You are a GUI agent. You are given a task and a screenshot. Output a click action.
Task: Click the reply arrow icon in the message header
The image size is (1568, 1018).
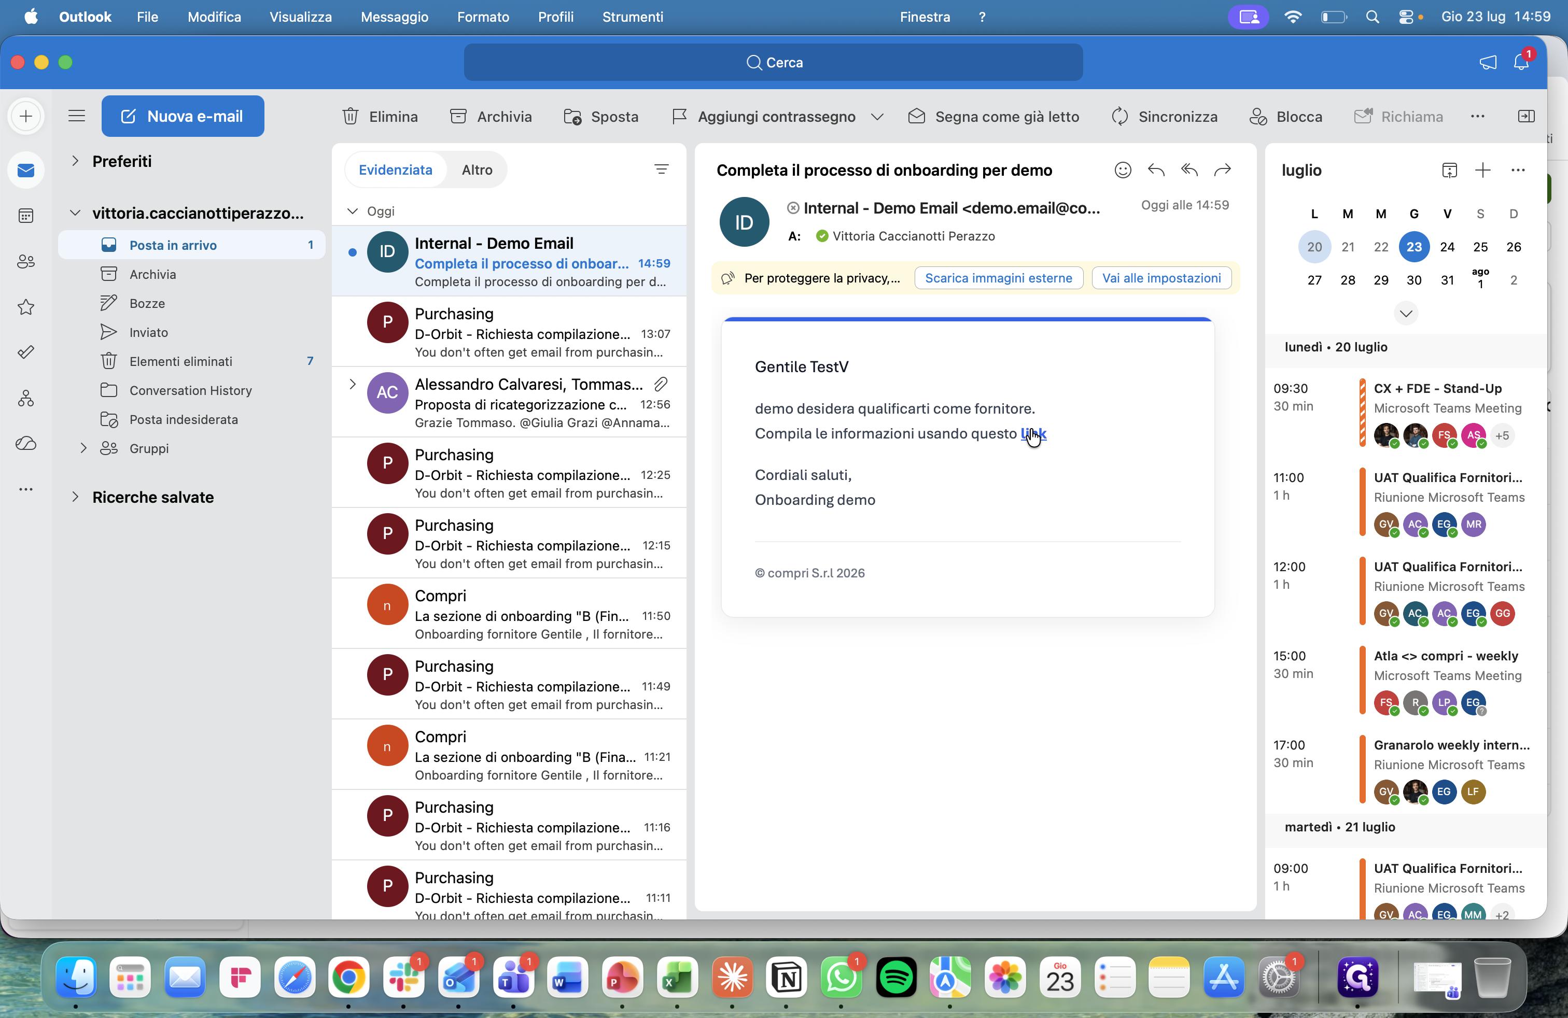[x=1156, y=170]
